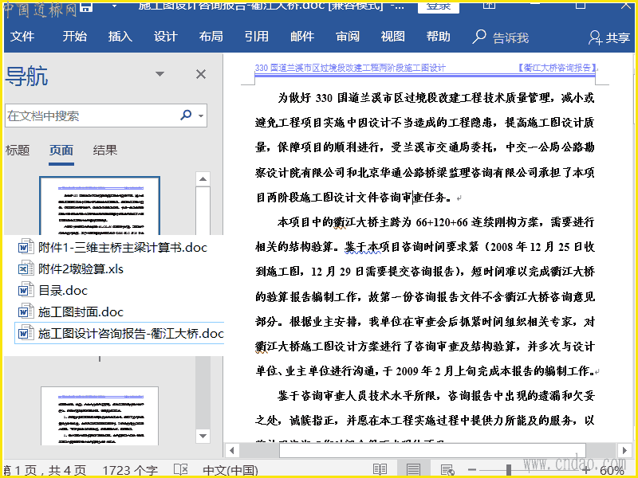
Task: Switch to Read Mode view icon
Action: click(x=380, y=470)
